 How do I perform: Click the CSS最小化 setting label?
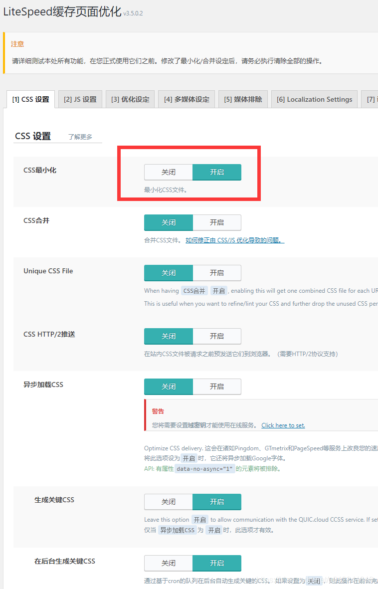(x=40, y=170)
